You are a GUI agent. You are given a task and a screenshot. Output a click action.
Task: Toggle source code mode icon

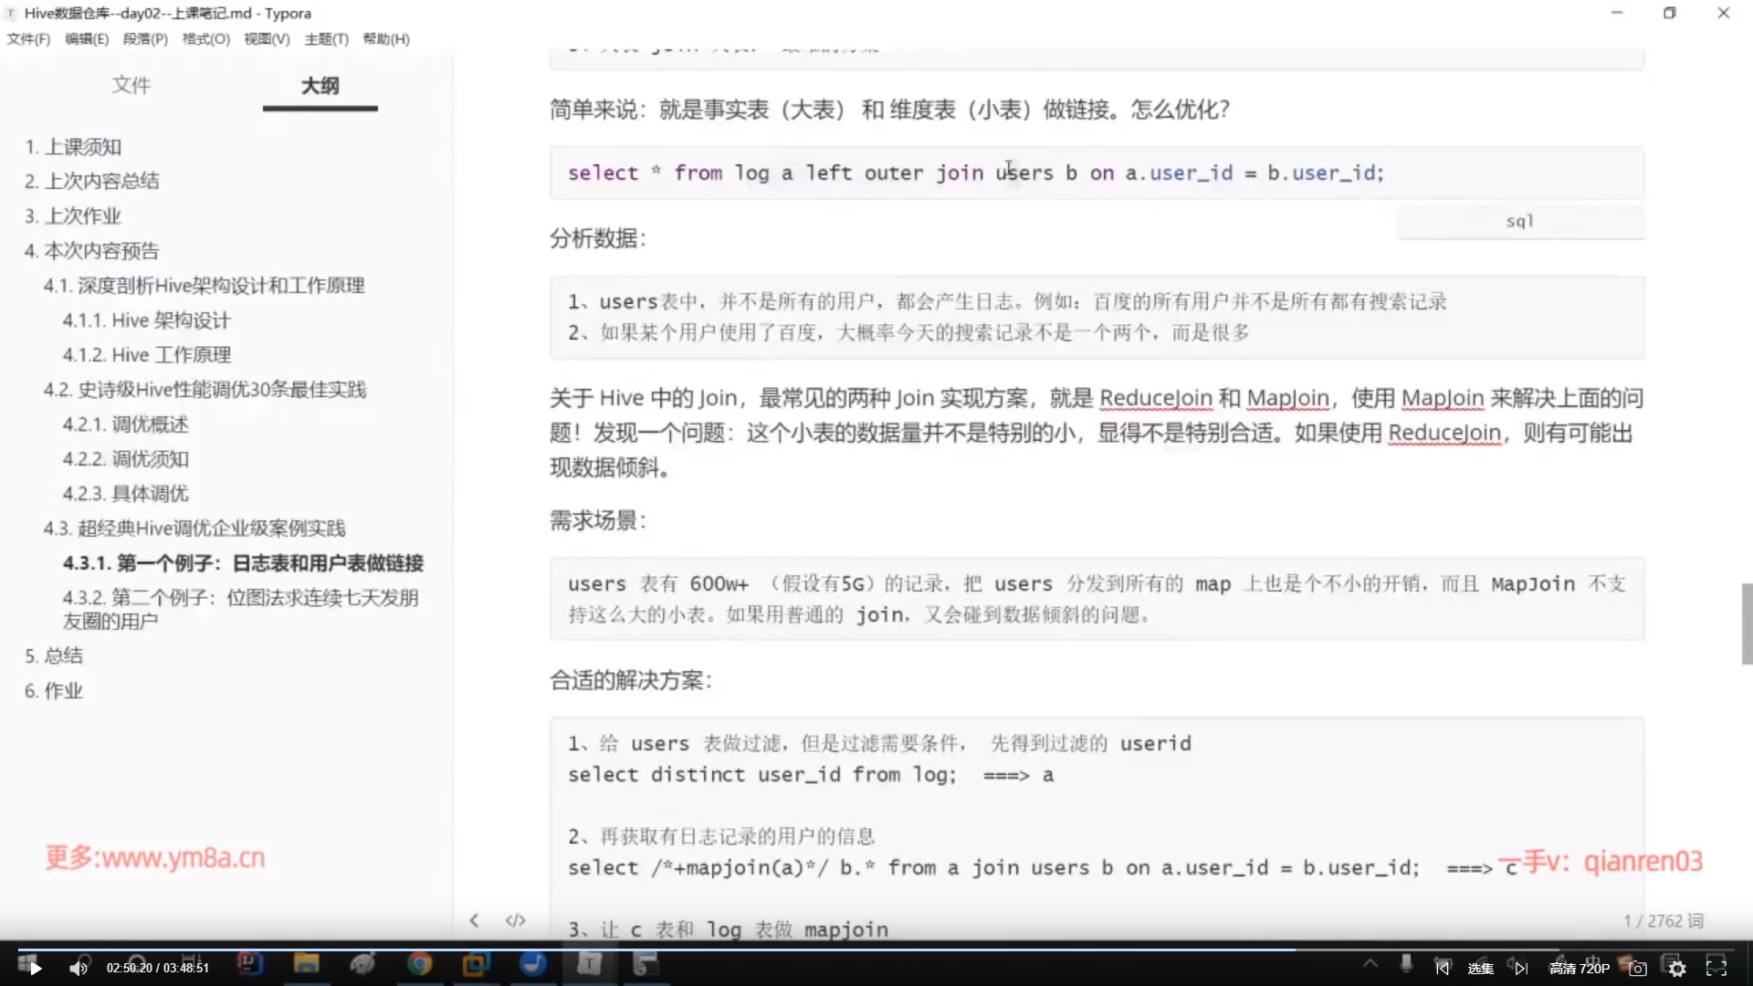pyautogui.click(x=516, y=920)
